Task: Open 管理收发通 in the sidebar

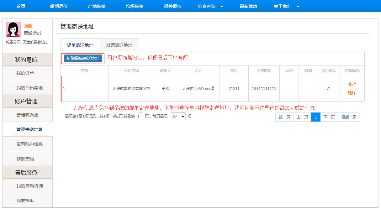Action: click(x=27, y=115)
